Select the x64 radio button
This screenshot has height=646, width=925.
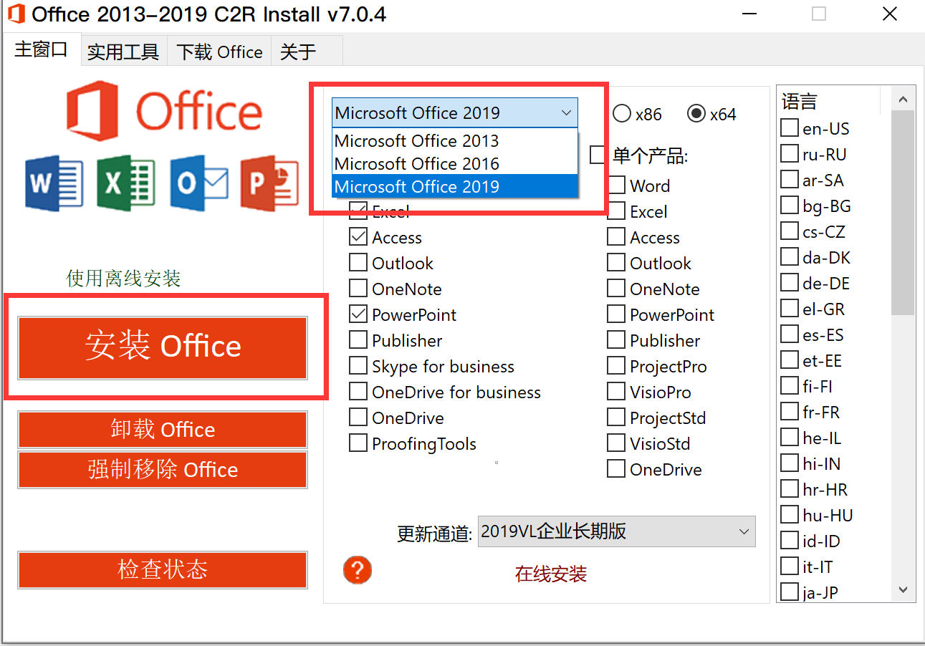[695, 114]
